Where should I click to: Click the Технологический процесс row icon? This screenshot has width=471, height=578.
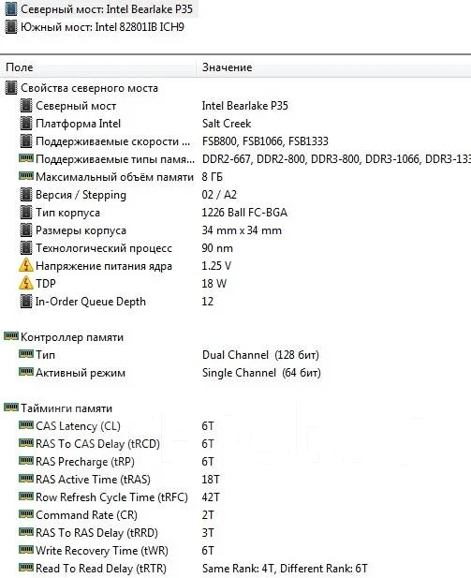point(26,248)
